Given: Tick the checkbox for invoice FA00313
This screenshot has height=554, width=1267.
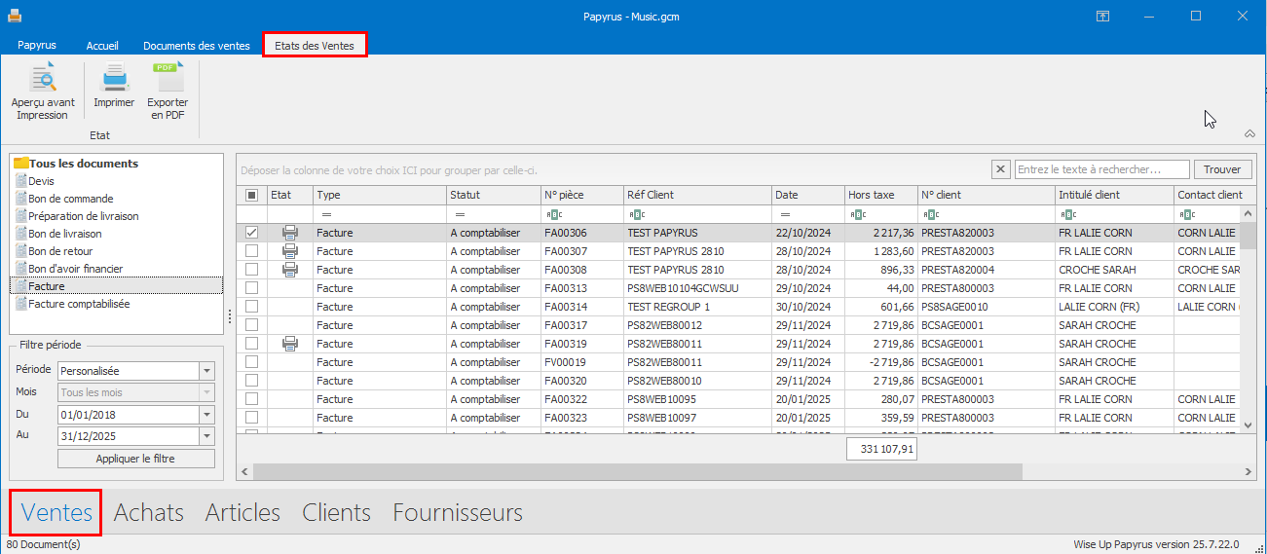Looking at the screenshot, I should [252, 288].
